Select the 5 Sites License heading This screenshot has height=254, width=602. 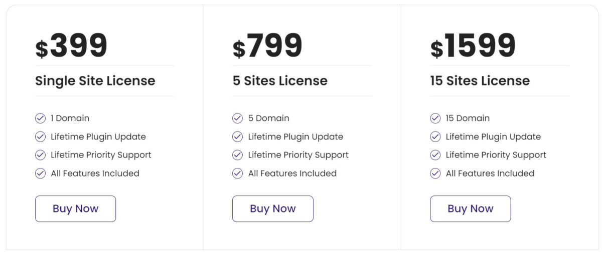pos(279,80)
